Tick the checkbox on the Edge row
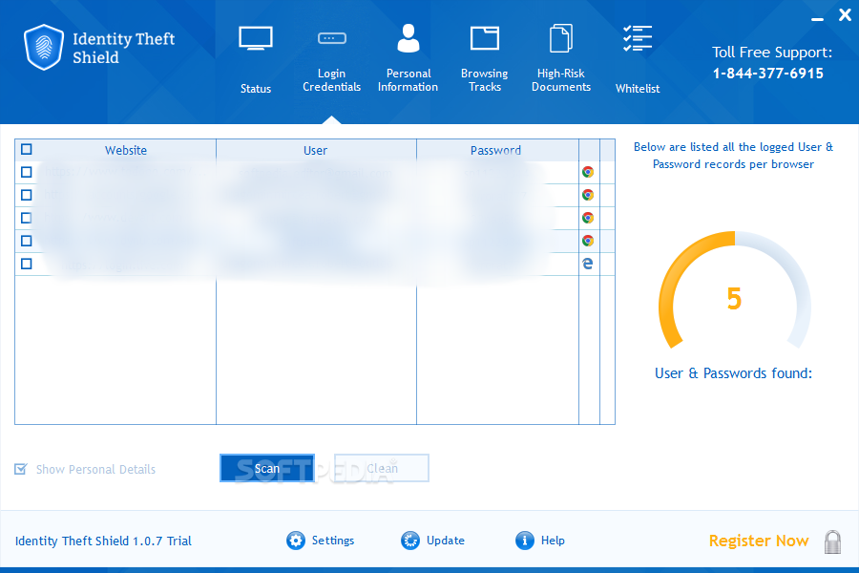The height and width of the screenshot is (573, 859). pyautogui.click(x=27, y=264)
